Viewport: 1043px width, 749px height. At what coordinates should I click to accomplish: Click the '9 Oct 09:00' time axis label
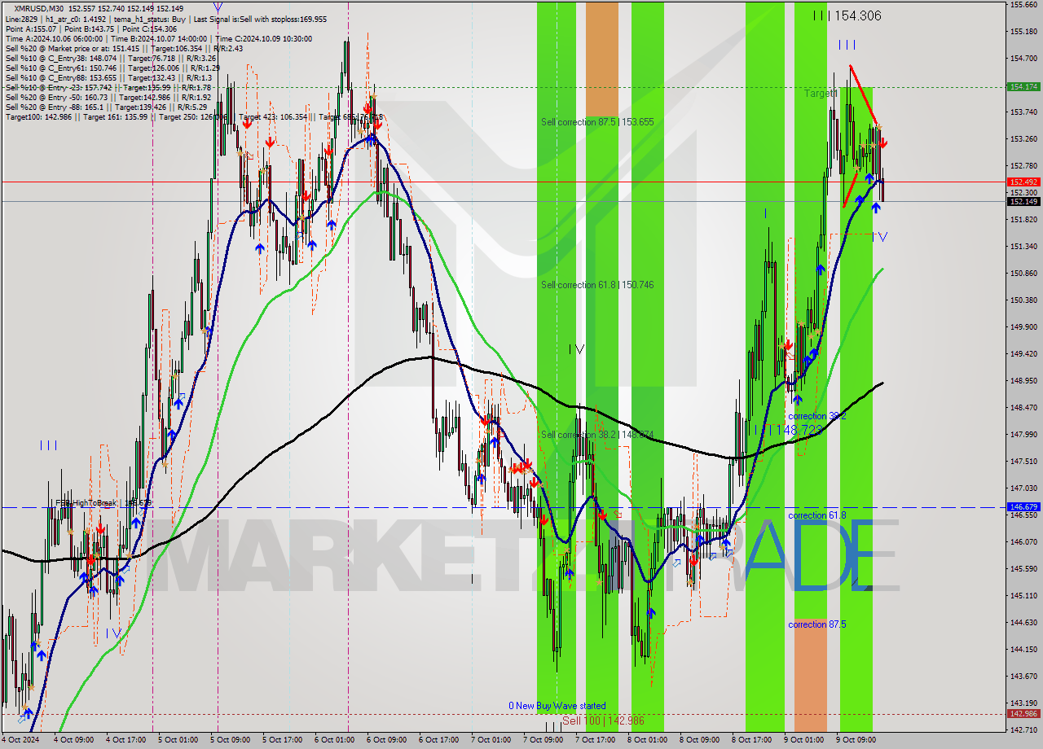point(857,740)
